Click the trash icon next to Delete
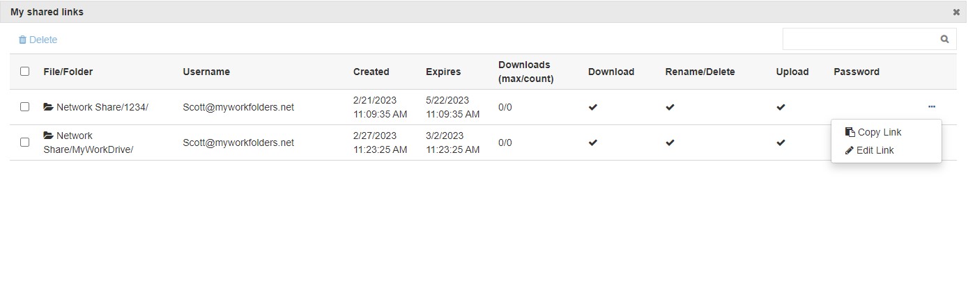This screenshot has height=285, width=968. point(22,40)
